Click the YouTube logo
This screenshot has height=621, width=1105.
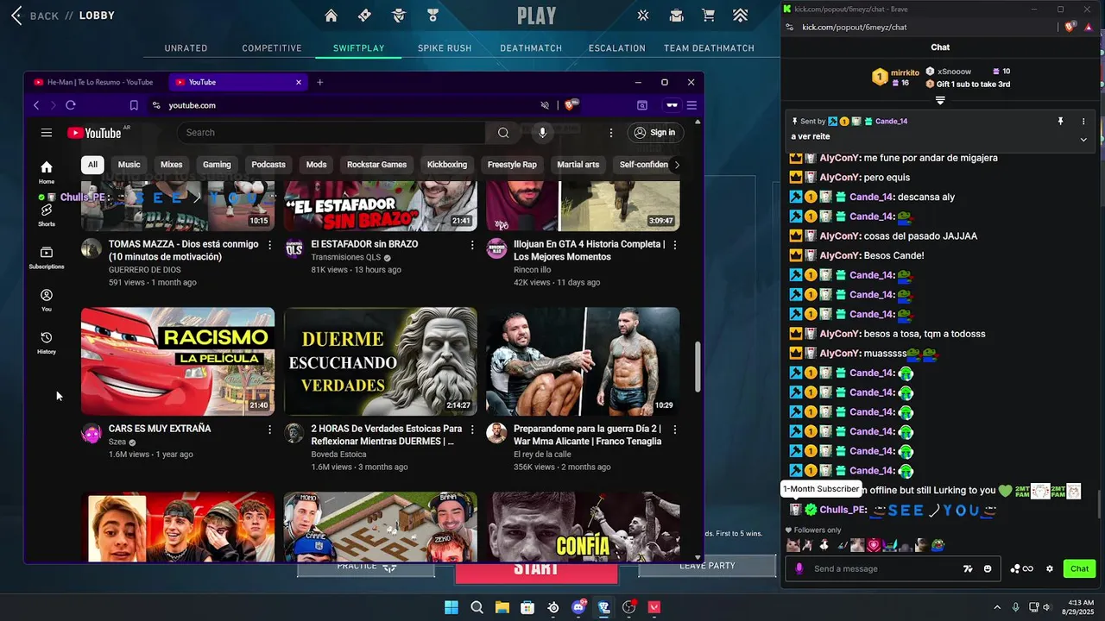[x=94, y=133]
